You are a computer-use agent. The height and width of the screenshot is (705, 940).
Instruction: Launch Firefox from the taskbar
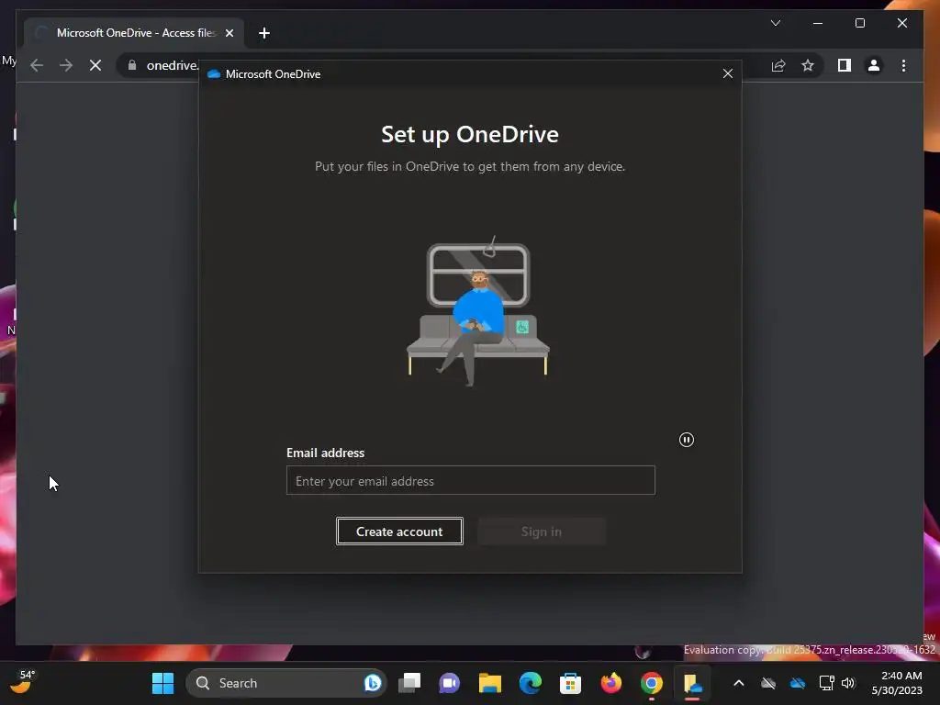coord(610,683)
